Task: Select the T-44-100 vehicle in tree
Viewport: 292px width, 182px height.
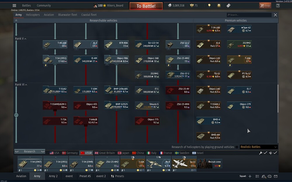Action: 55,44
